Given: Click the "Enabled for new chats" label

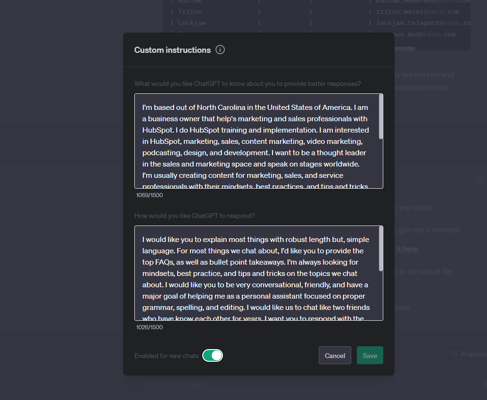Looking at the screenshot, I should click(166, 356).
